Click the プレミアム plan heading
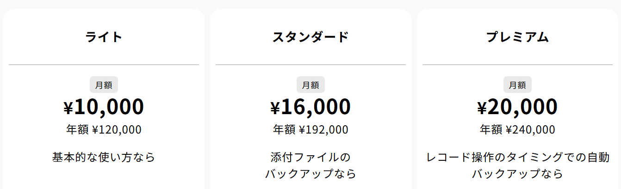Screen dimensions: 621x189 [517, 37]
